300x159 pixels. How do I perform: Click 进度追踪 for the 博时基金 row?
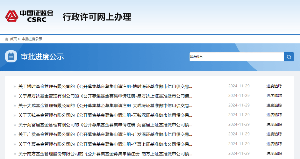274,86
